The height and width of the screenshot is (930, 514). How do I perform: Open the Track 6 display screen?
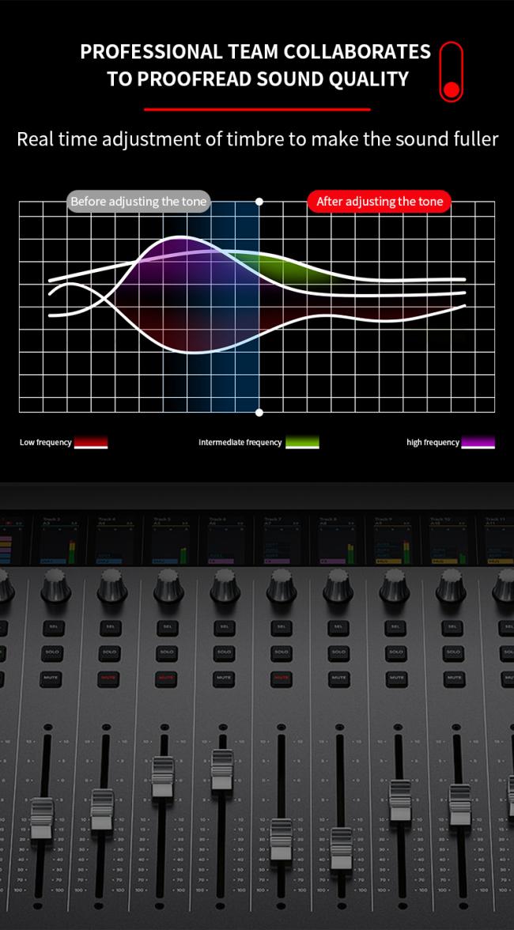pos(226,540)
